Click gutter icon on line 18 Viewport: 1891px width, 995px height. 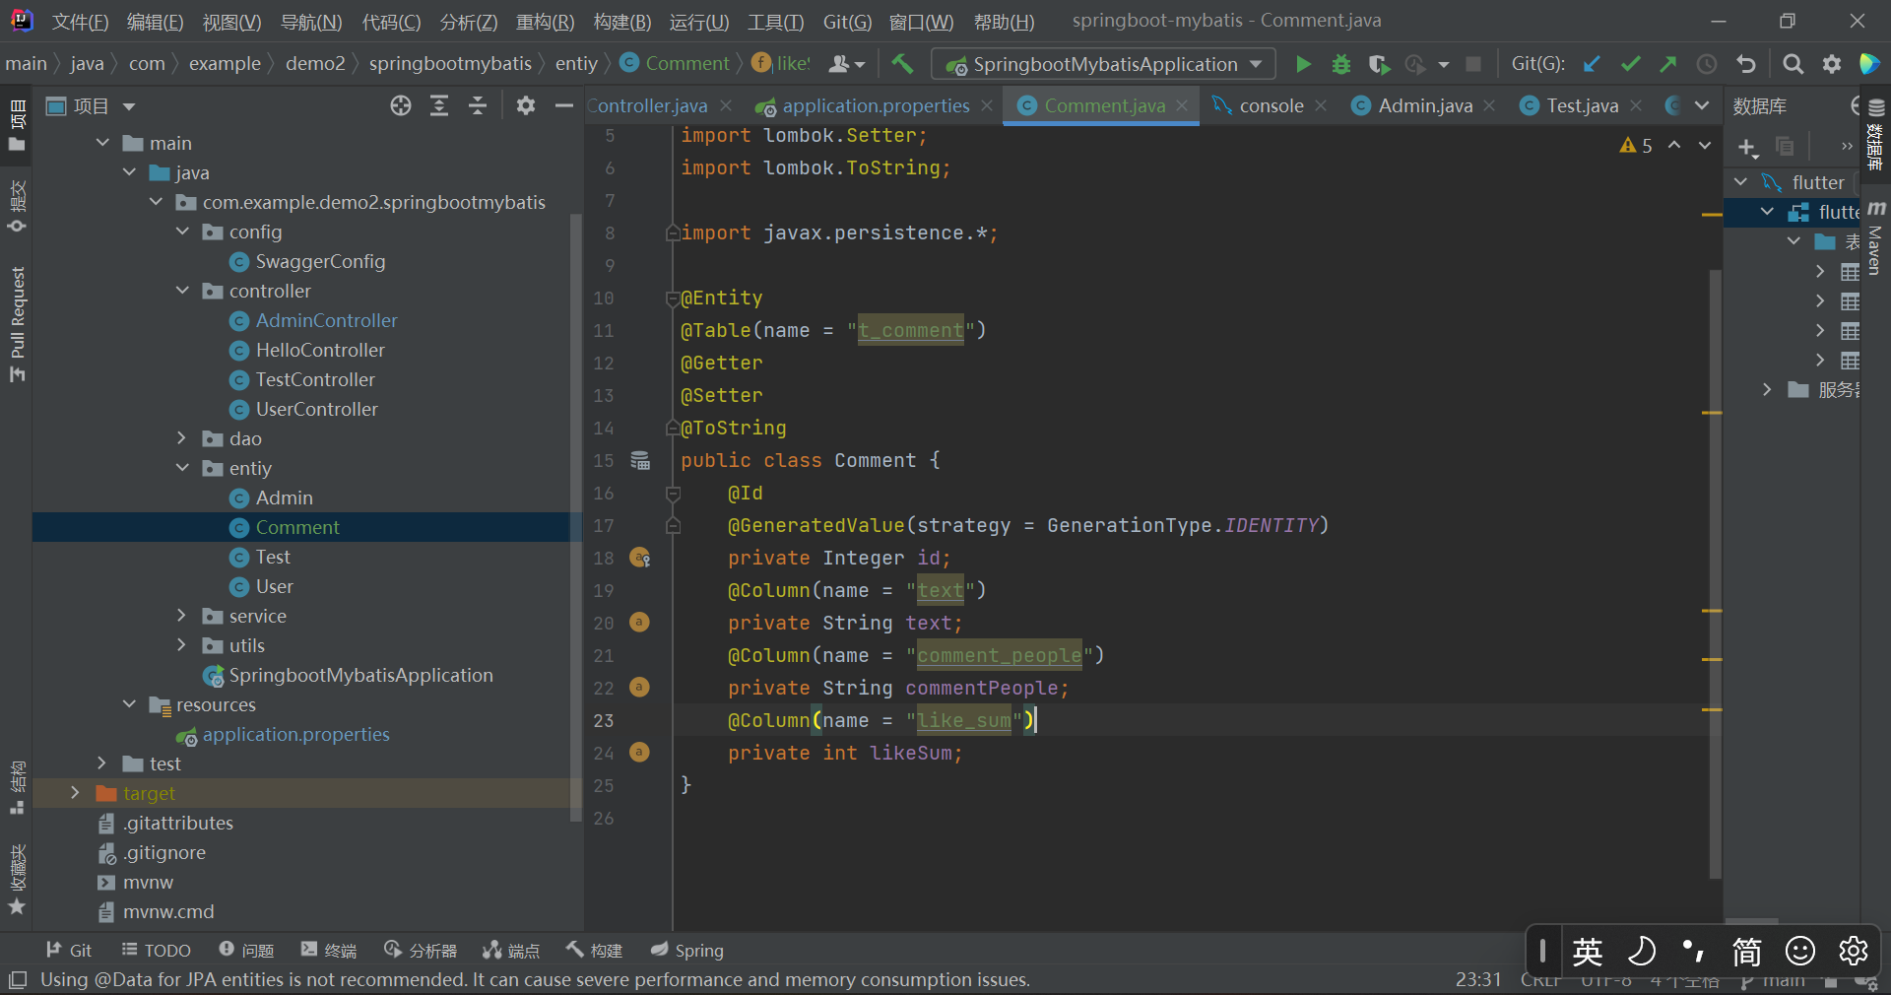(x=640, y=558)
